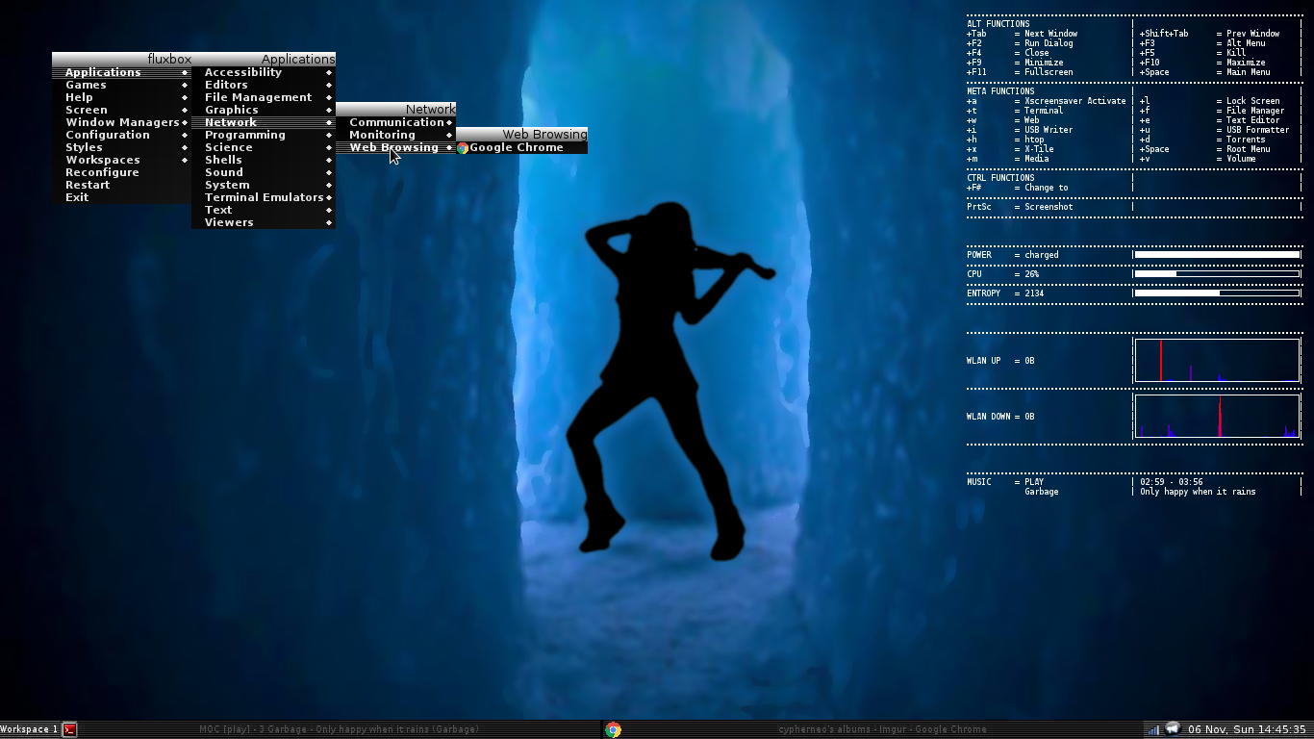
Task: Click the 'ALT FUNCTIONS' heading text
Action: [x=998, y=24]
